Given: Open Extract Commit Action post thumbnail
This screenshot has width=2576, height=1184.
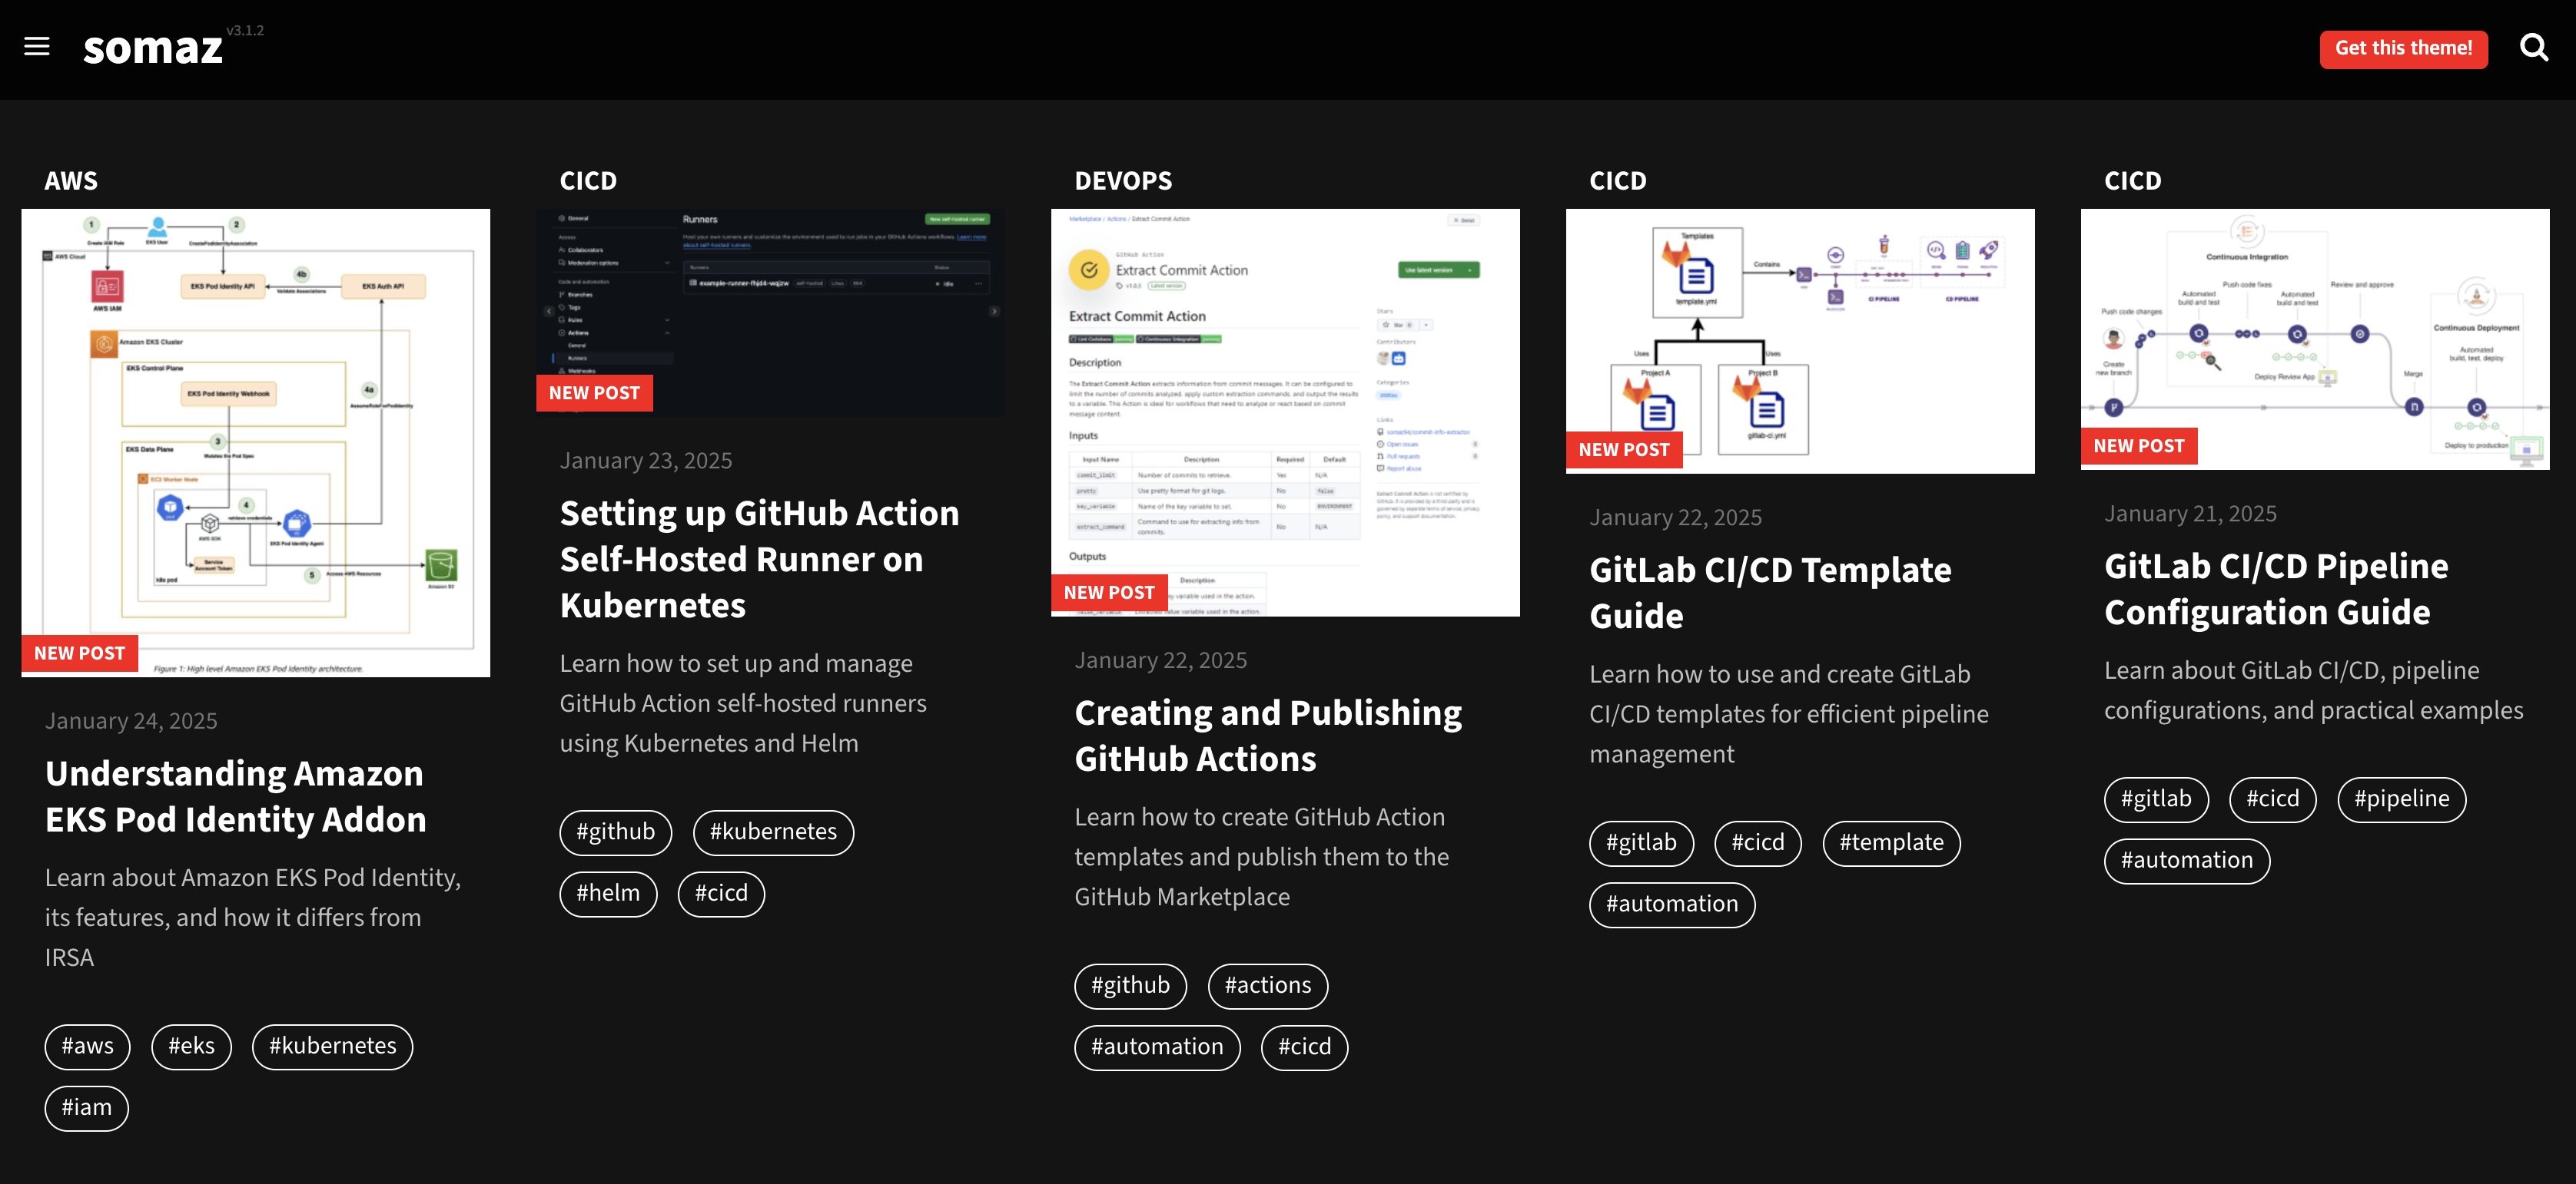Looking at the screenshot, I should point(1285,412).
